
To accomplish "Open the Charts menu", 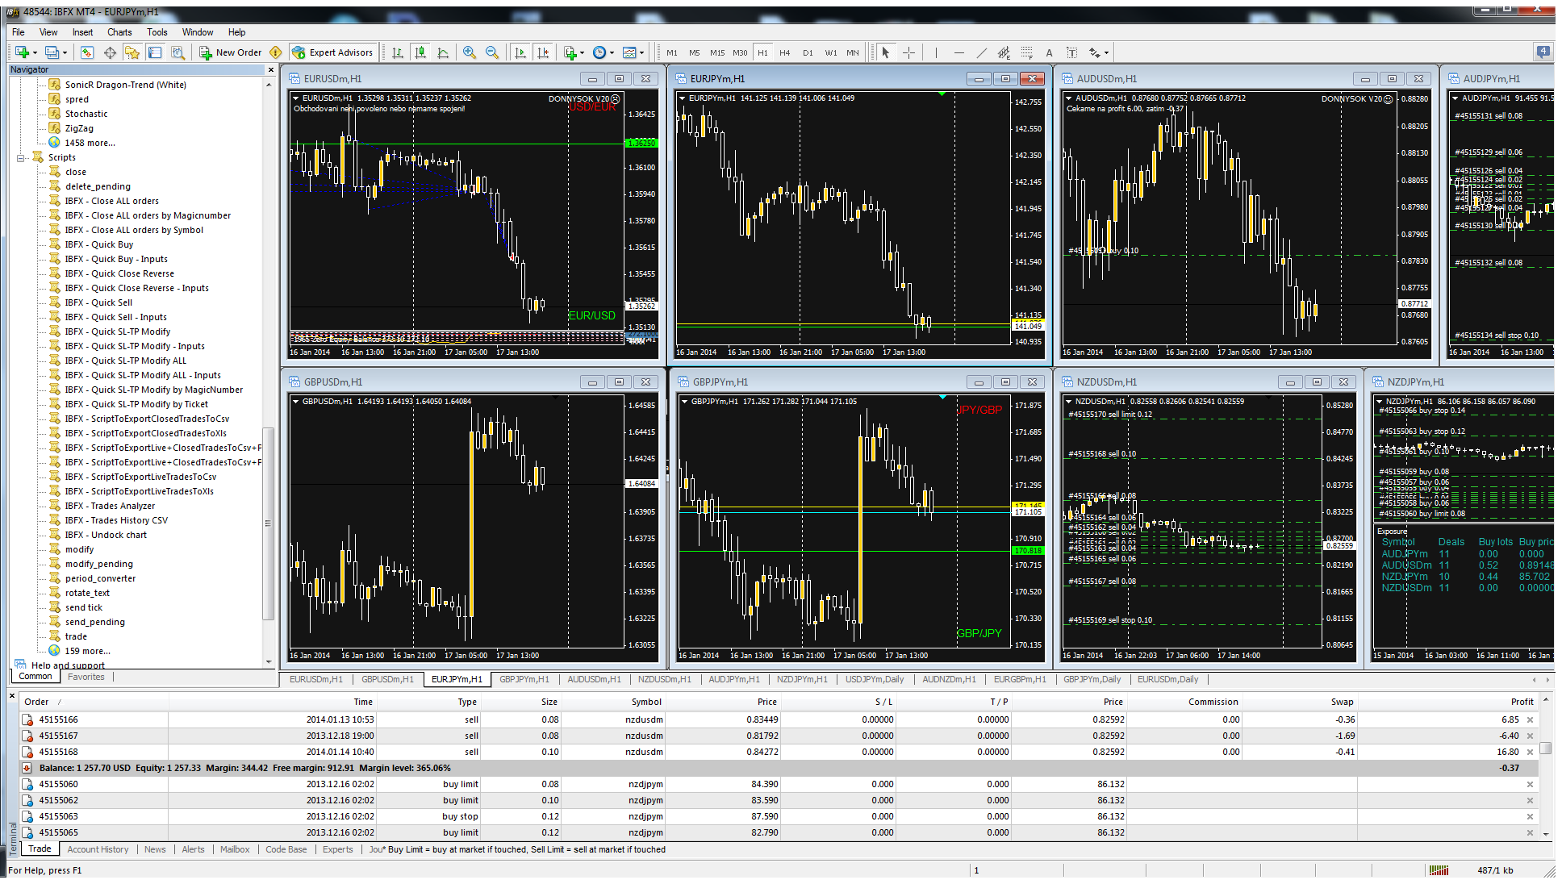I will click(x=119, y=32).
